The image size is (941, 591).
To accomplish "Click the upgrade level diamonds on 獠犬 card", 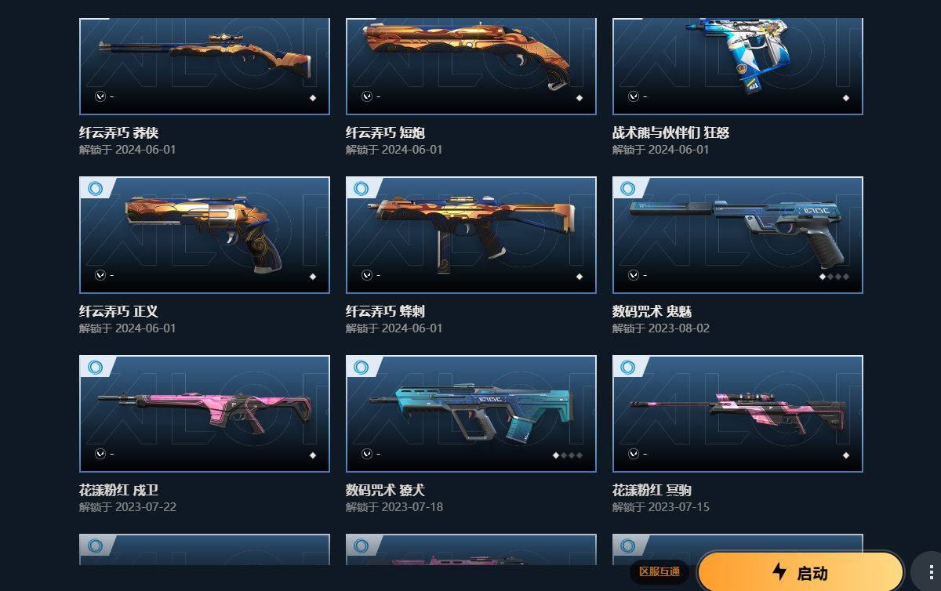I will 568,455.
